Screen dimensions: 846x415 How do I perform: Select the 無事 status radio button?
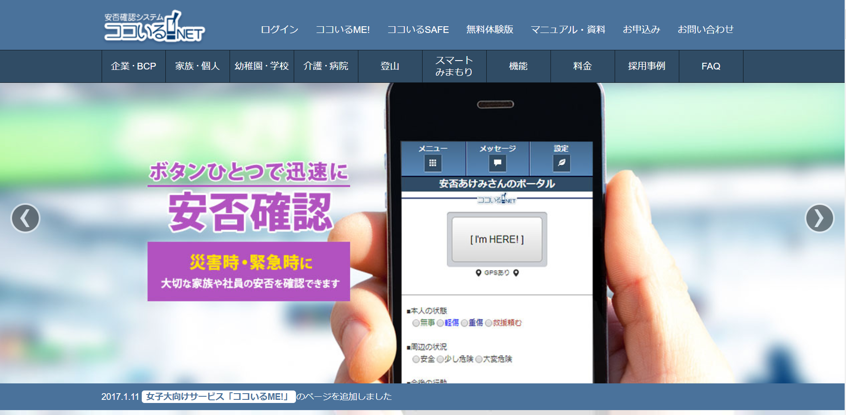coord(415,324)
